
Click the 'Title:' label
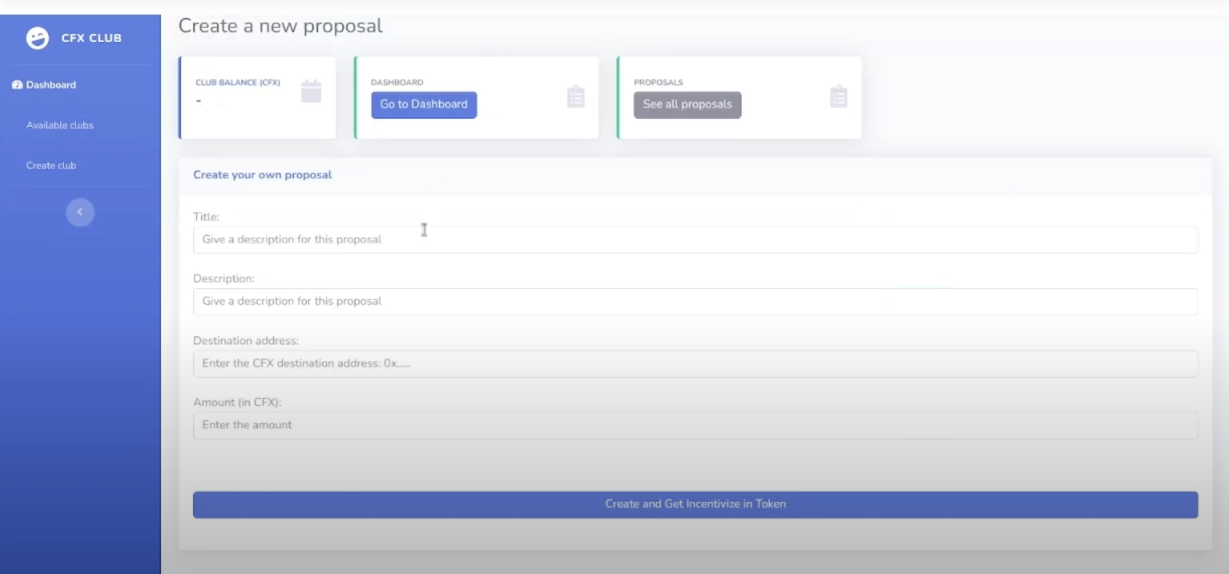click(x=206, y=217)
